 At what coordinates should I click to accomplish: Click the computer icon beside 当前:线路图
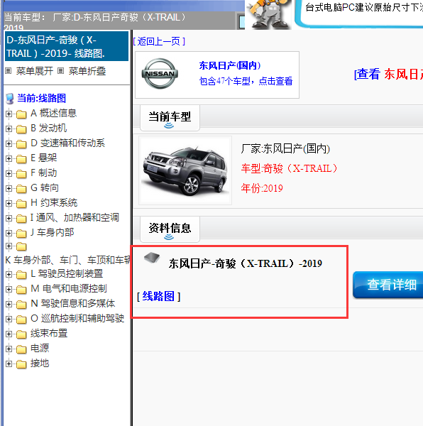tap(10, 99)
